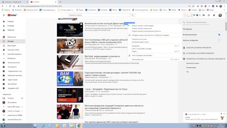Open the Top 5 CMS video thumbnail
227x128 pixels.
pyautogui.click(x=70, y=46)
